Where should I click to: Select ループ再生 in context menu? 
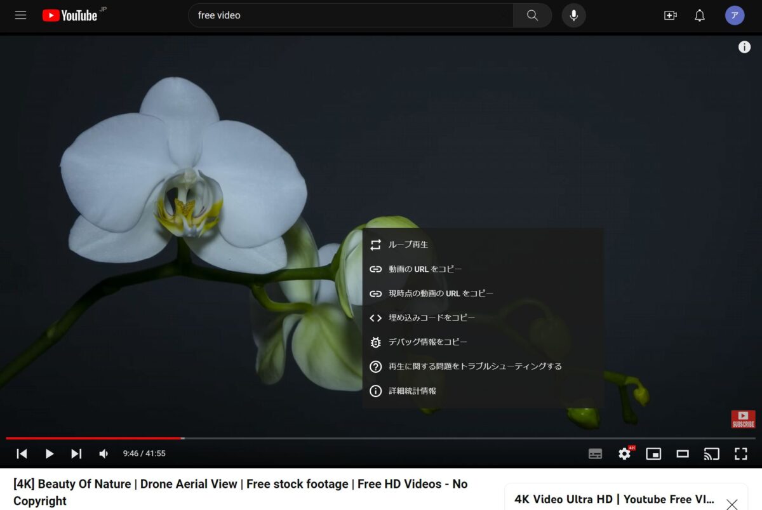pos(483,245)
